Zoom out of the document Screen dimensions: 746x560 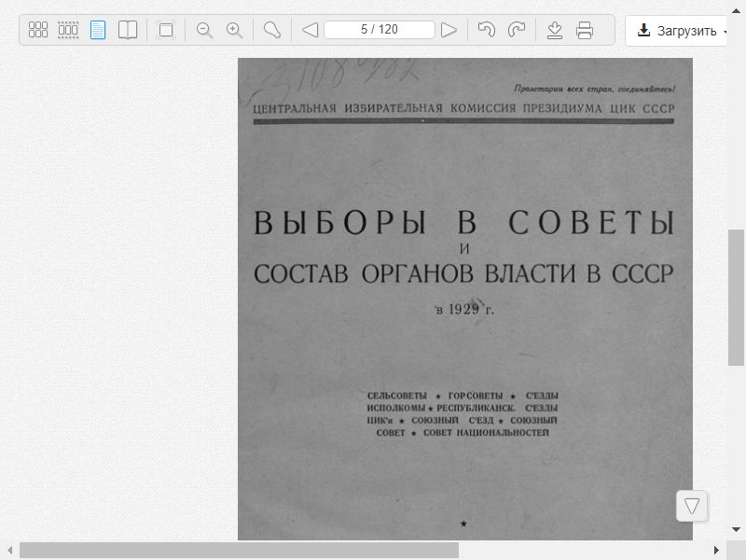pyautogui.click(x=204, y=30)
